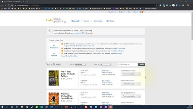The height and width of the screenshot is (109, 193).
Task: Click View on Amazon for 11 Best Cardio eBook
Action: [x=107, y=72]
